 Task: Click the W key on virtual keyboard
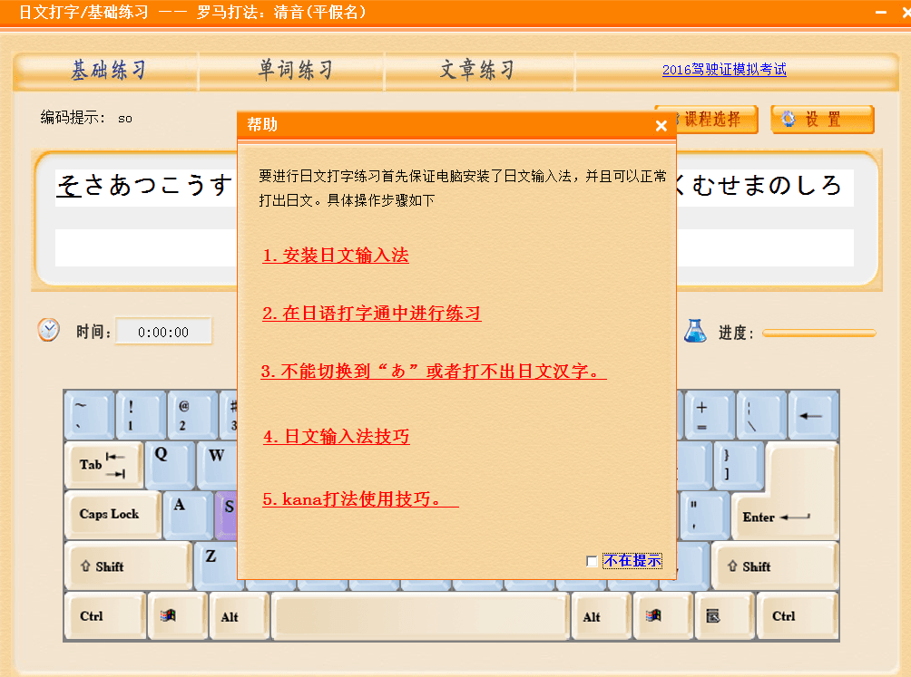pos(217,464)
